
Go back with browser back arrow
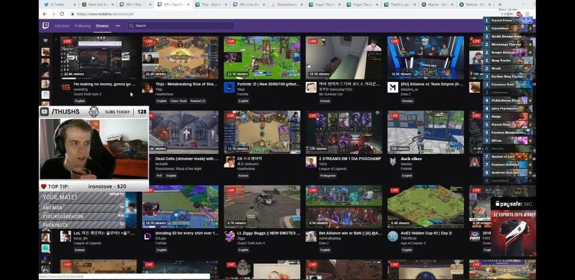[45, 14]
